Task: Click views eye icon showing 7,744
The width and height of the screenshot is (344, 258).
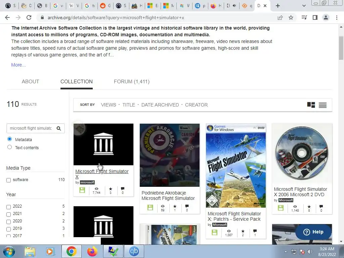Action: tap(96, 189)
